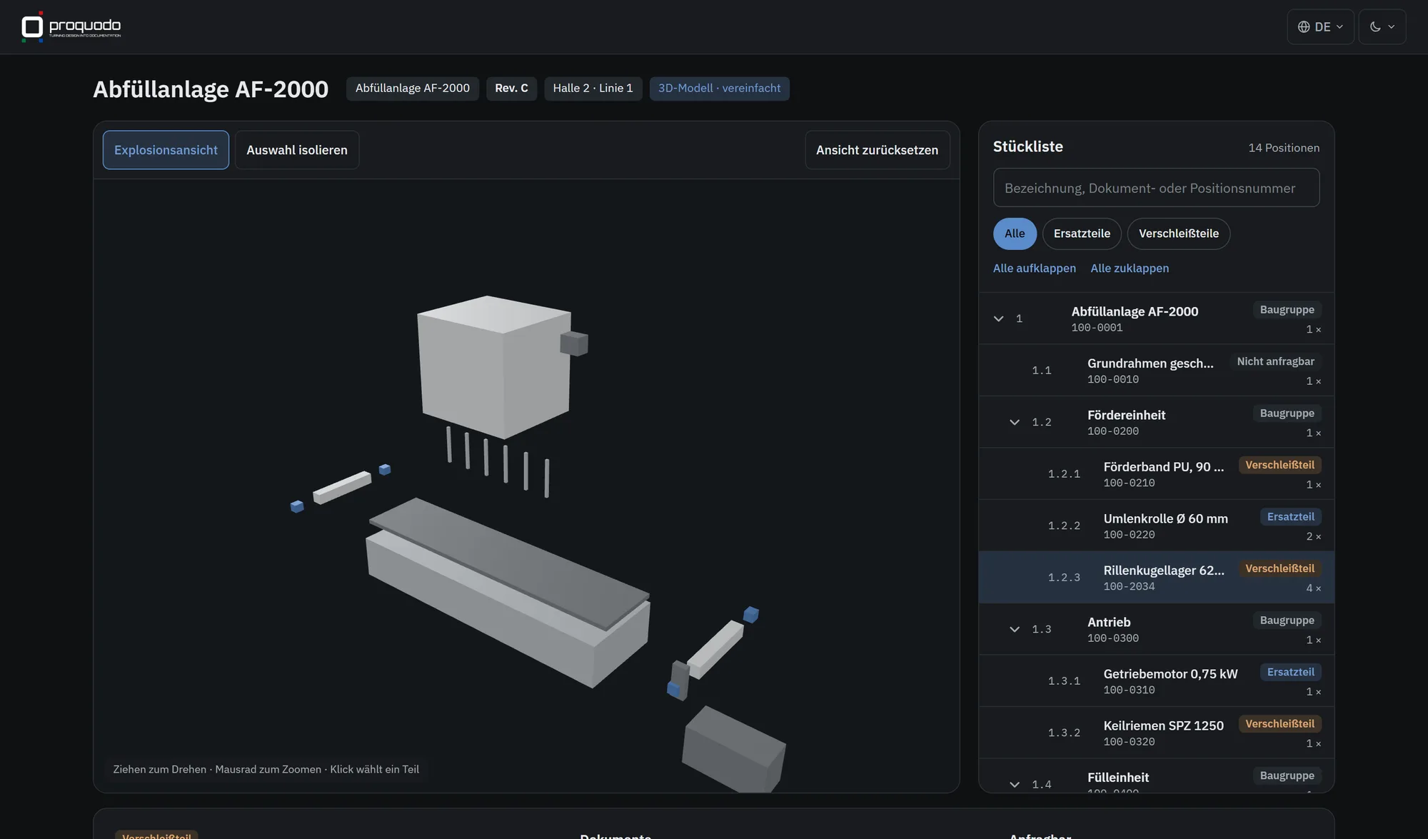Select the Rillenkugellager row 1.2.3
The height and width of the screenshot is (839, 1428).
click(1156, 578)
